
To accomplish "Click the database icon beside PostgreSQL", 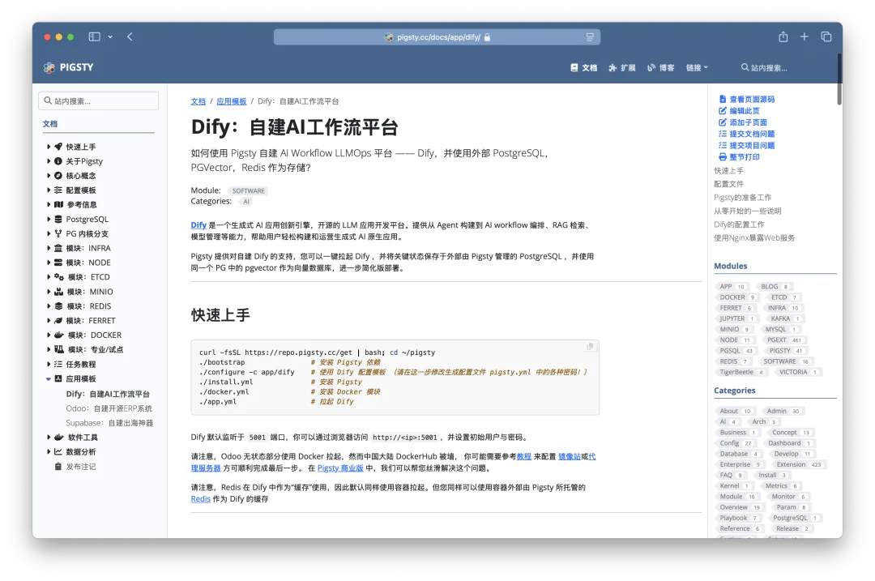I will coord(58,220).
